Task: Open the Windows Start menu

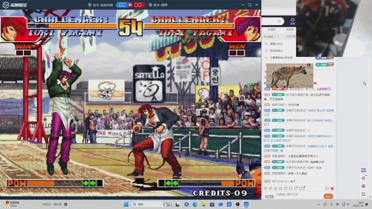Action: pos(126,204)
